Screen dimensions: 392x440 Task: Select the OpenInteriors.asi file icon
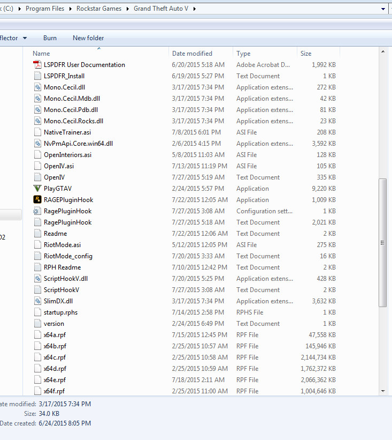pyautogui.click(x=37, y=155)
